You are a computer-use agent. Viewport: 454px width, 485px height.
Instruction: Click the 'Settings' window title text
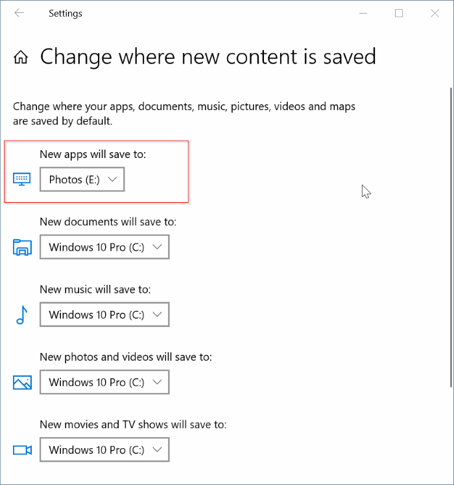click(66, 14)
